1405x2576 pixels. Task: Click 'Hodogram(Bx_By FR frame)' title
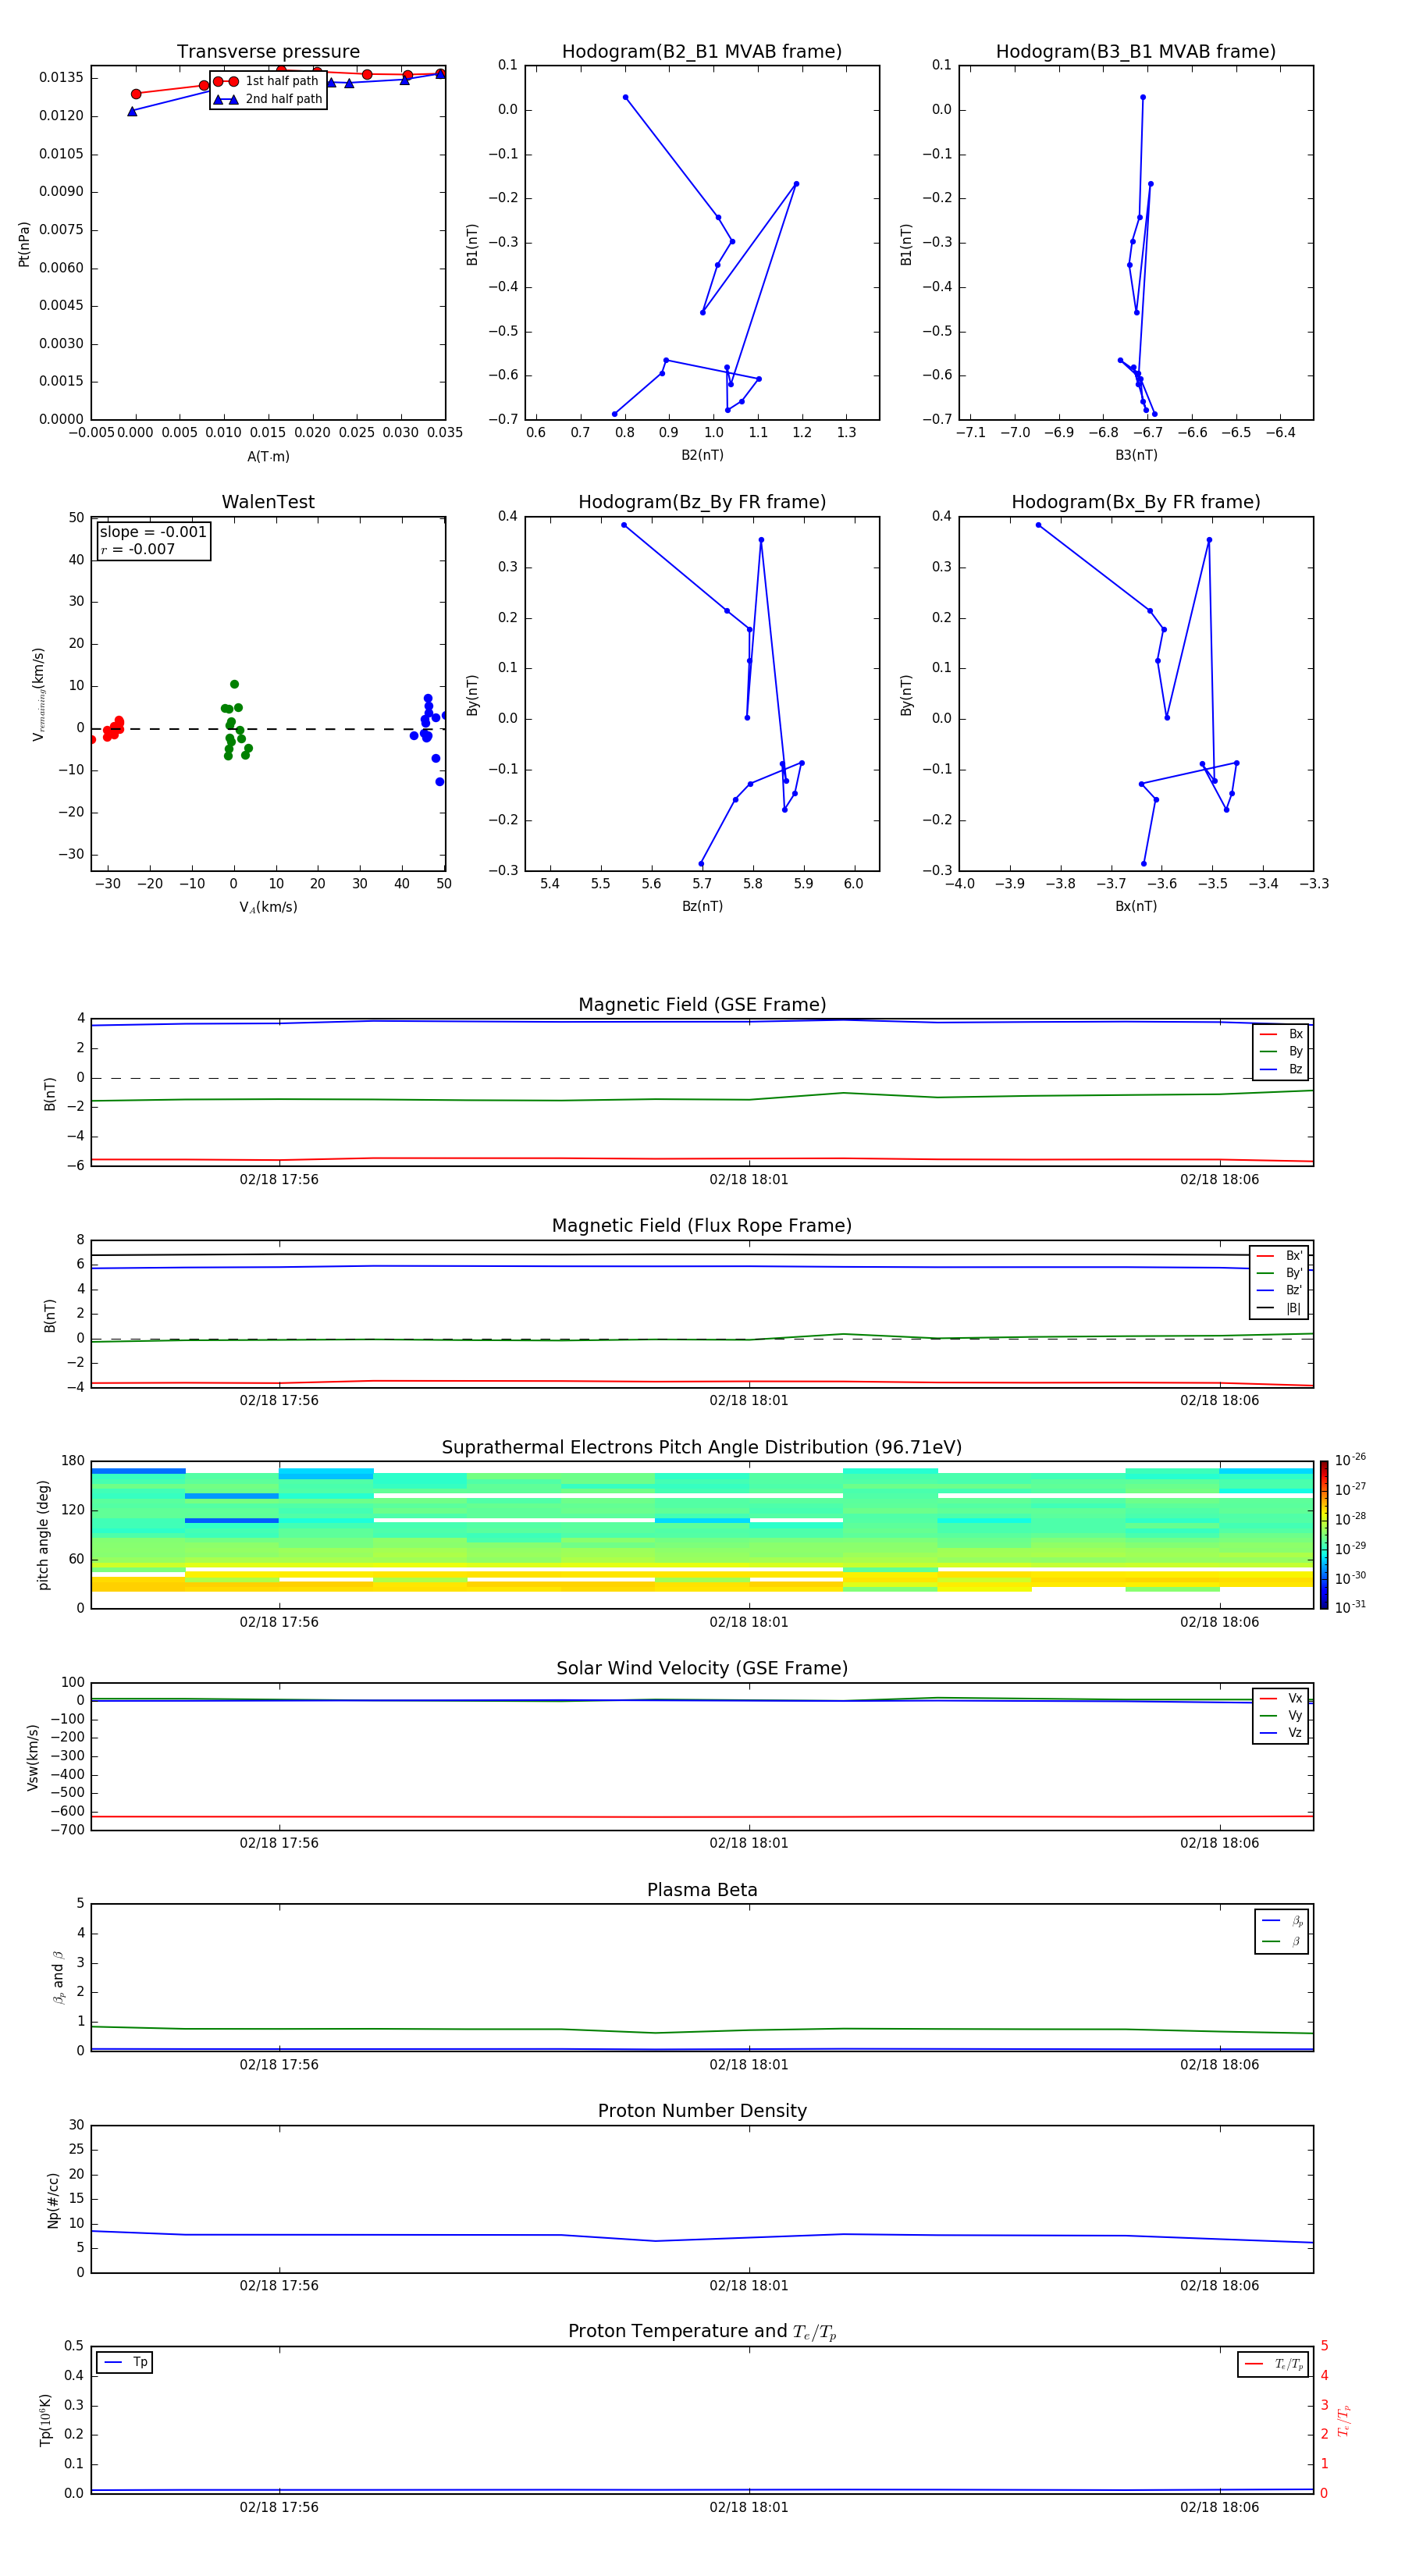click(x=1136, y=502)
